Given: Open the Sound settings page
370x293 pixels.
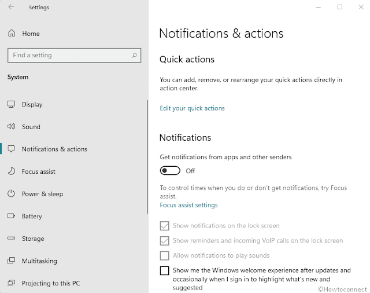Looking at the screenshot, I should coord(31,127).
